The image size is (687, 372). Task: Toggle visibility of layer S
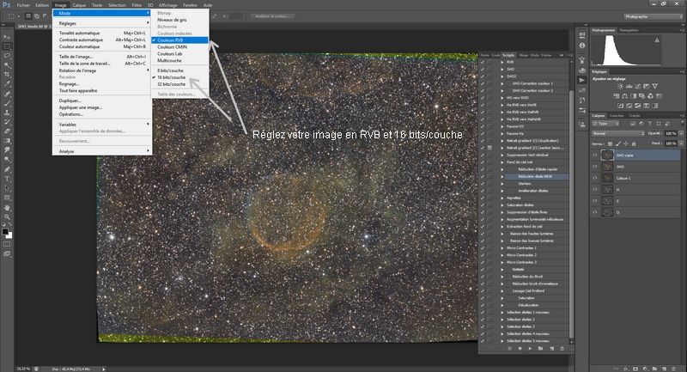coord(595,201)
